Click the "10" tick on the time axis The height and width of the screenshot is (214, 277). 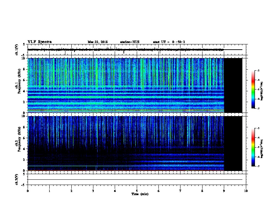point(246,191)
